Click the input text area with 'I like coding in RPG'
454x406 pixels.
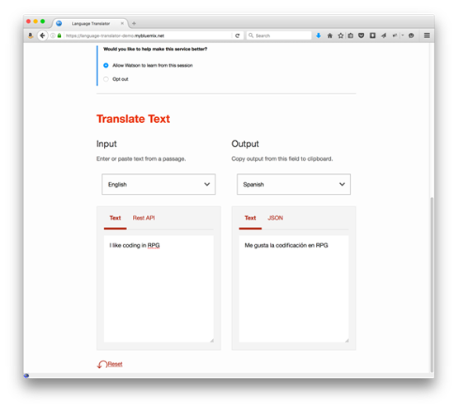pos(158,289)
